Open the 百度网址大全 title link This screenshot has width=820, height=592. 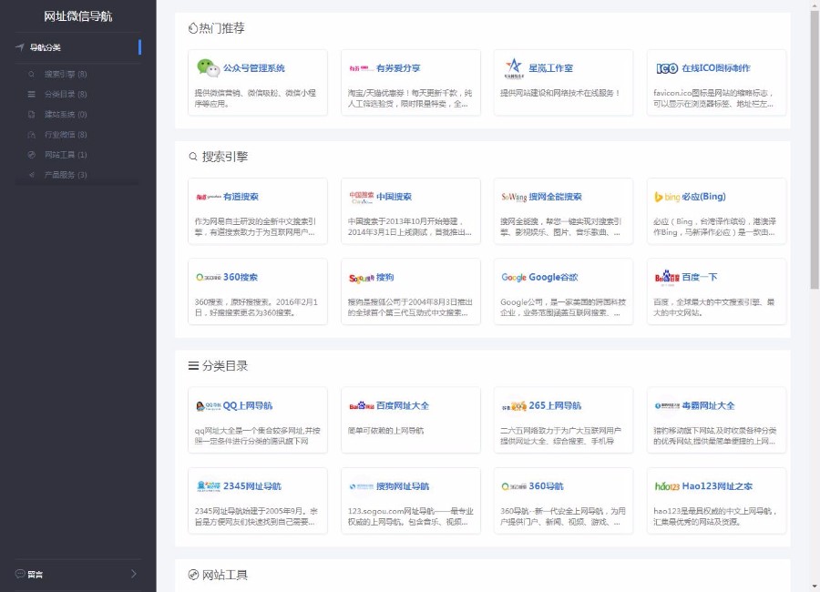click(403, 406)
